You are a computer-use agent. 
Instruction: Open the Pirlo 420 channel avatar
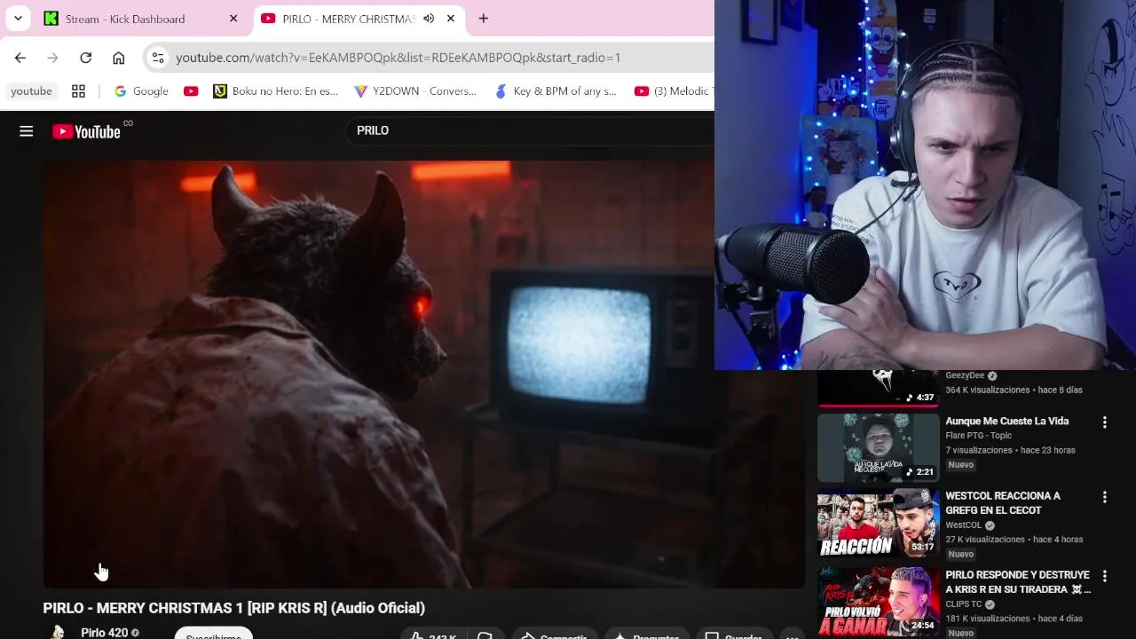tap(58, 633)
